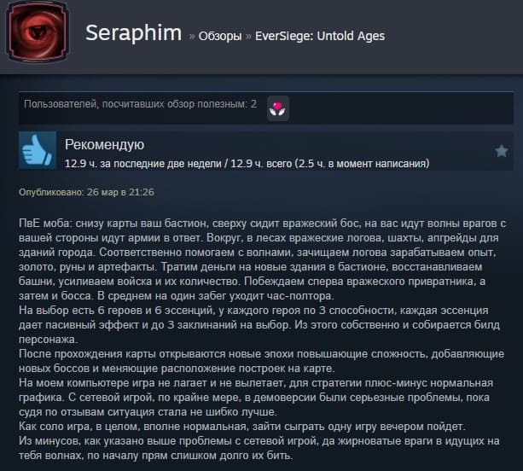This screenshot has width=523, height=471.
Task: Open Seraphim's red eye avatar
Action: [x=38, y=32]
